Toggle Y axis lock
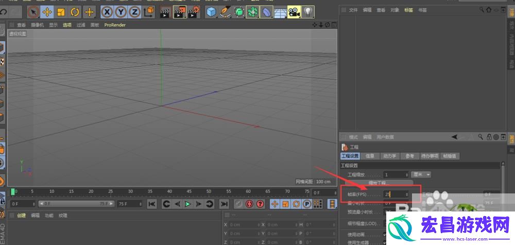This screenshot has height=245, width=515. click(121, 12)
